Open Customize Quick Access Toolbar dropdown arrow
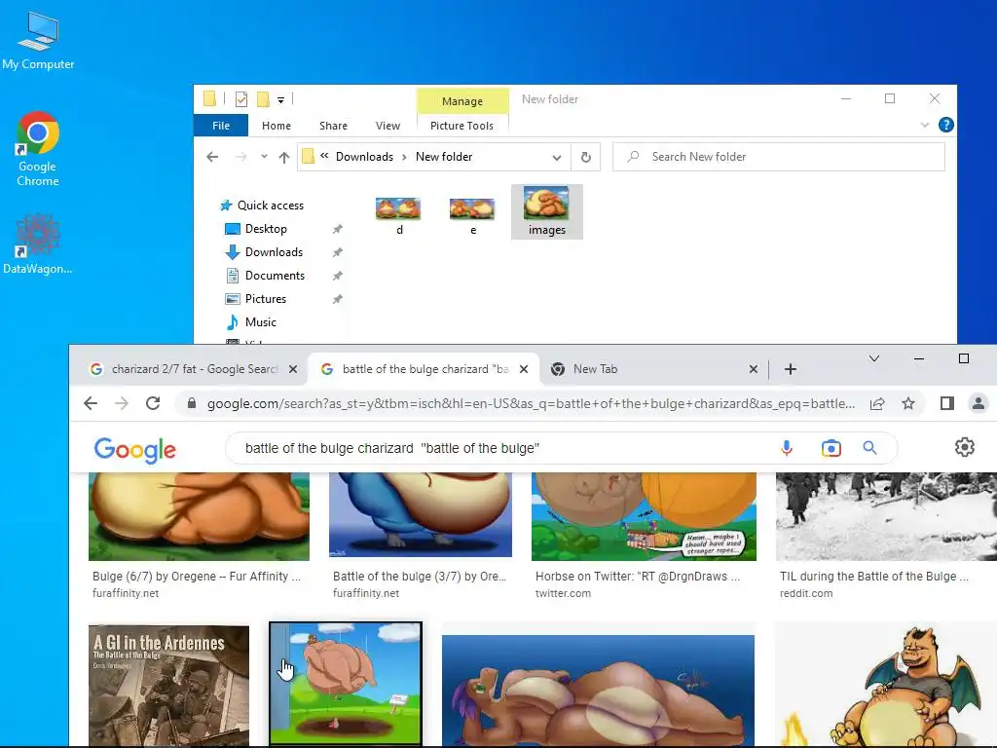 (x=280, y=100)
